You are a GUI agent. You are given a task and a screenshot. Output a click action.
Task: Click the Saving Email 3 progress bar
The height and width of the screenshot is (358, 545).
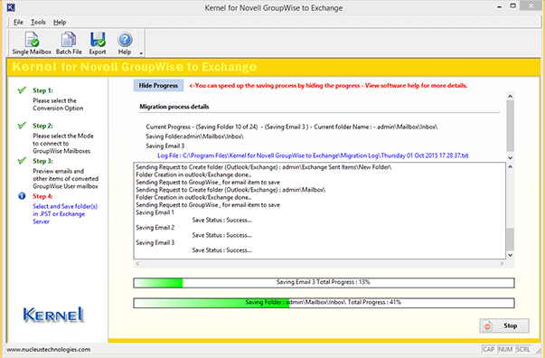click(x=324, y=283)
